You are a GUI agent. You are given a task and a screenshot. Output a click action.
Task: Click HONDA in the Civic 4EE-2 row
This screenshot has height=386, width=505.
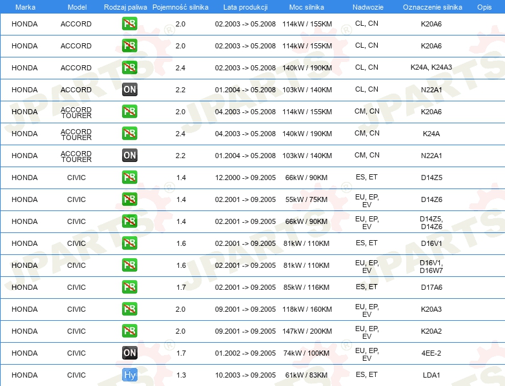[25, 353]
